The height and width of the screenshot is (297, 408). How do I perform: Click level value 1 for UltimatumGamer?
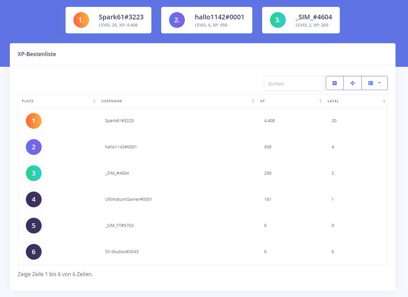tap(333, 199)
